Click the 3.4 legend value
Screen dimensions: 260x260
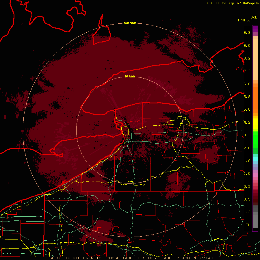pyautogui.click(x=247, y=135)
